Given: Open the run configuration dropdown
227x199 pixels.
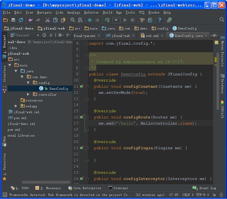Looking at the screenshot, I should [x=116, y=20].
